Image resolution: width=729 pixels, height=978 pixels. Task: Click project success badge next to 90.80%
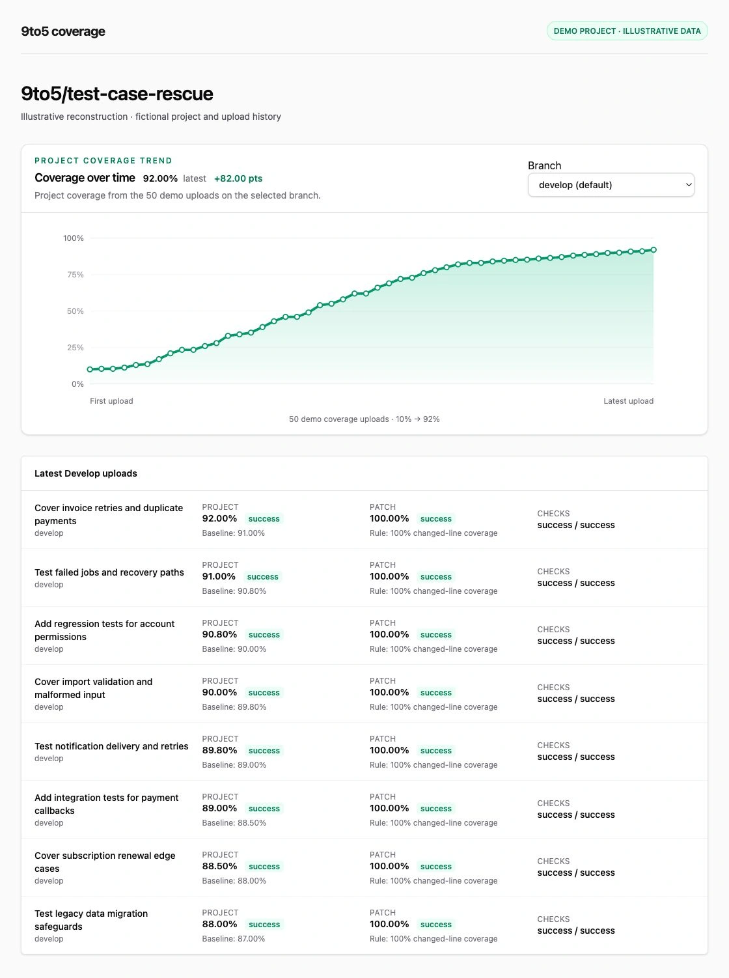coord(264,635)
